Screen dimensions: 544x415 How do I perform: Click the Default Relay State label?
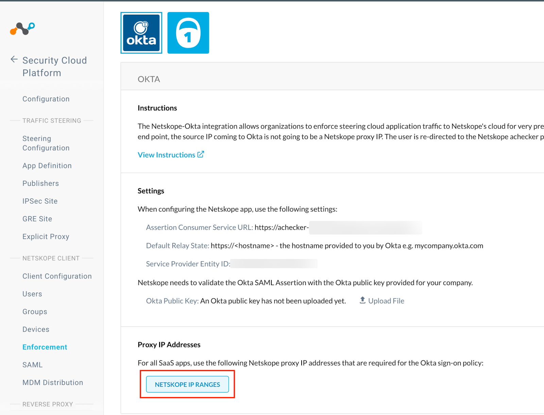tap(177, 246)
